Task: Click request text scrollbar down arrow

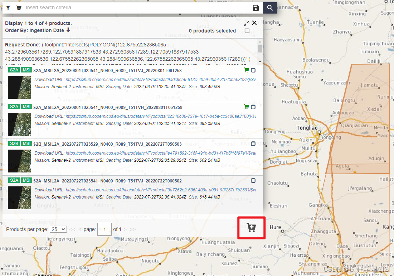Action: pos(260,62)
